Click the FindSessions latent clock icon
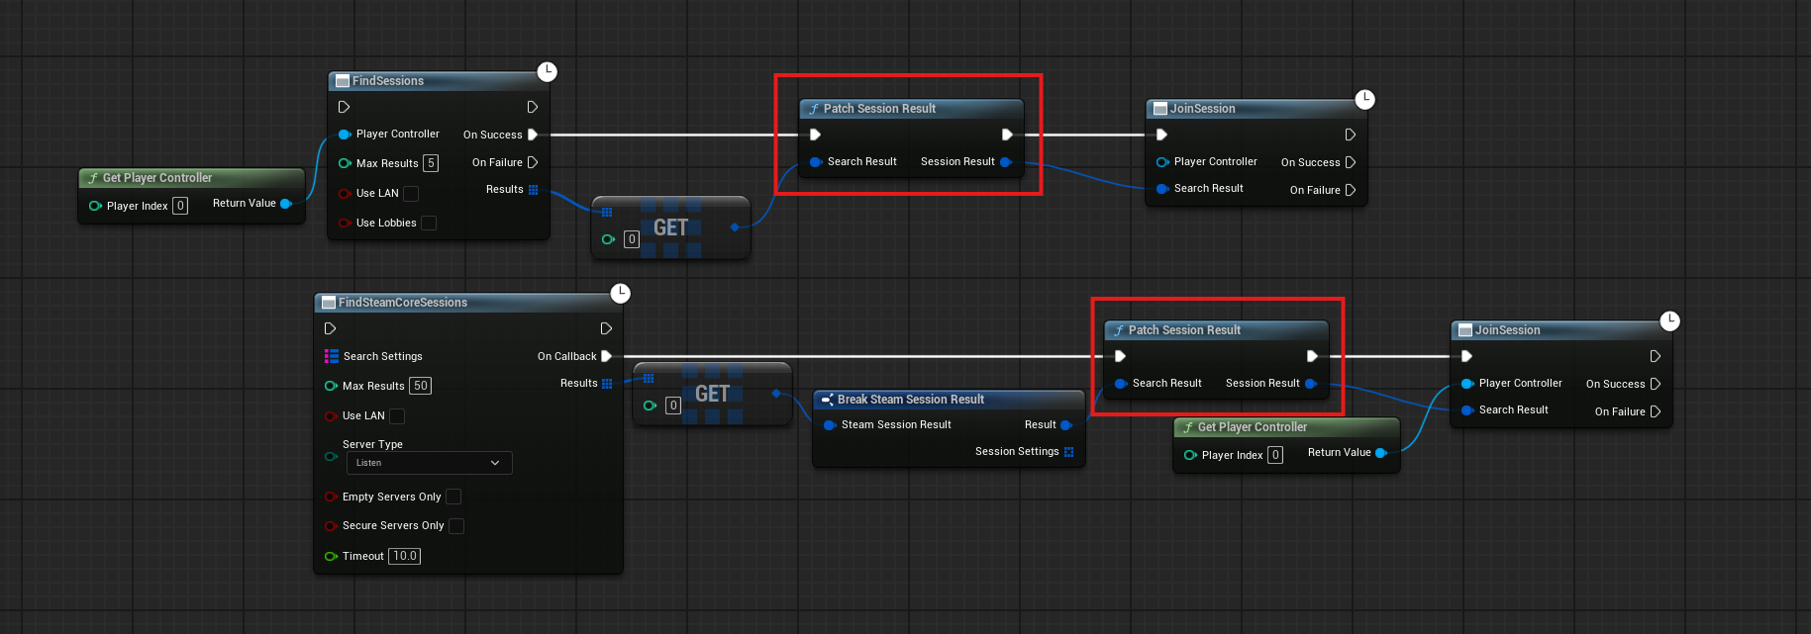The height and width of the screenshot is (634, 1811). click(547, 72)
